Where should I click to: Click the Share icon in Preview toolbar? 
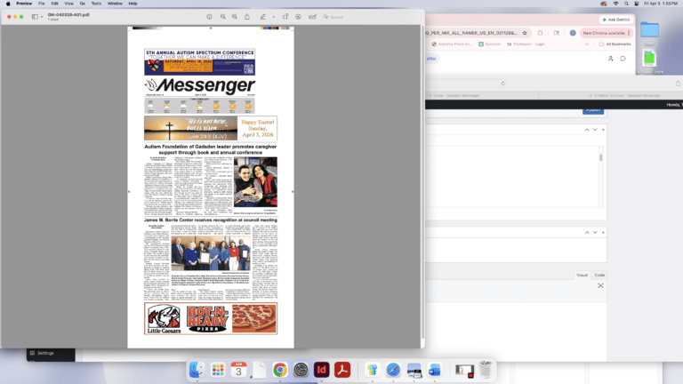[247, 17]
